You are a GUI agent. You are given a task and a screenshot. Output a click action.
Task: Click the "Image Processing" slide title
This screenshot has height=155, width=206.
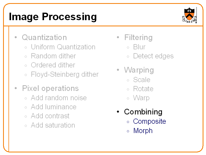click(x=53, y=17)
